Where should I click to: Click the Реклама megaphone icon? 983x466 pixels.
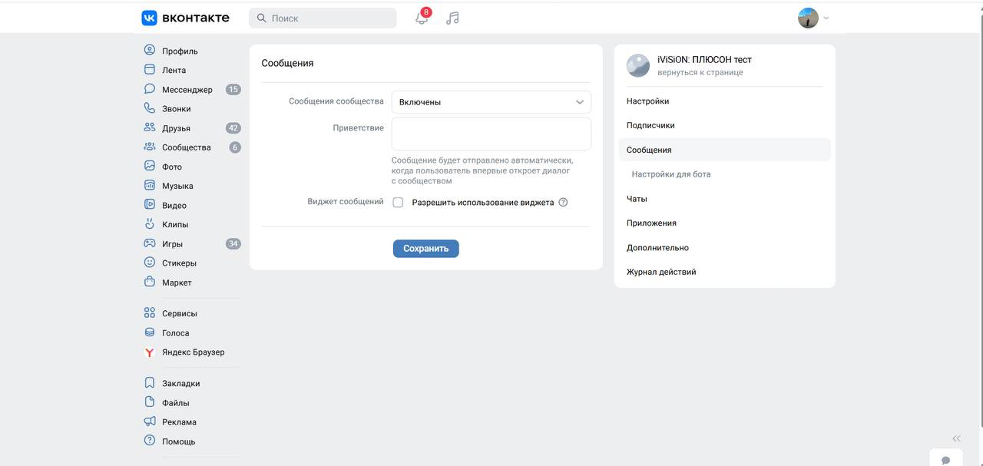click(x=150, y=421)
